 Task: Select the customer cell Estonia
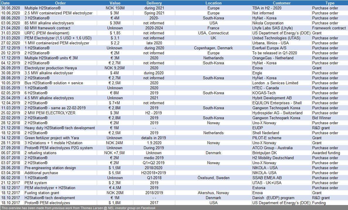259,188
